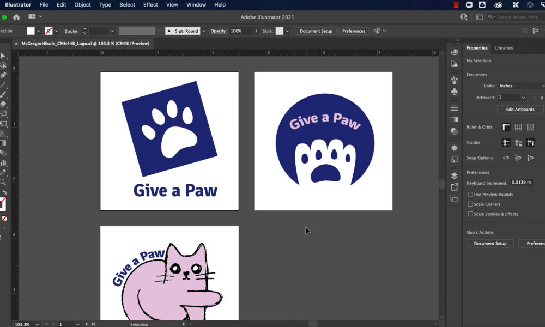Screen dimensions: 545x327
Task: Click the white fill color swatch
Action: (31, 31)
